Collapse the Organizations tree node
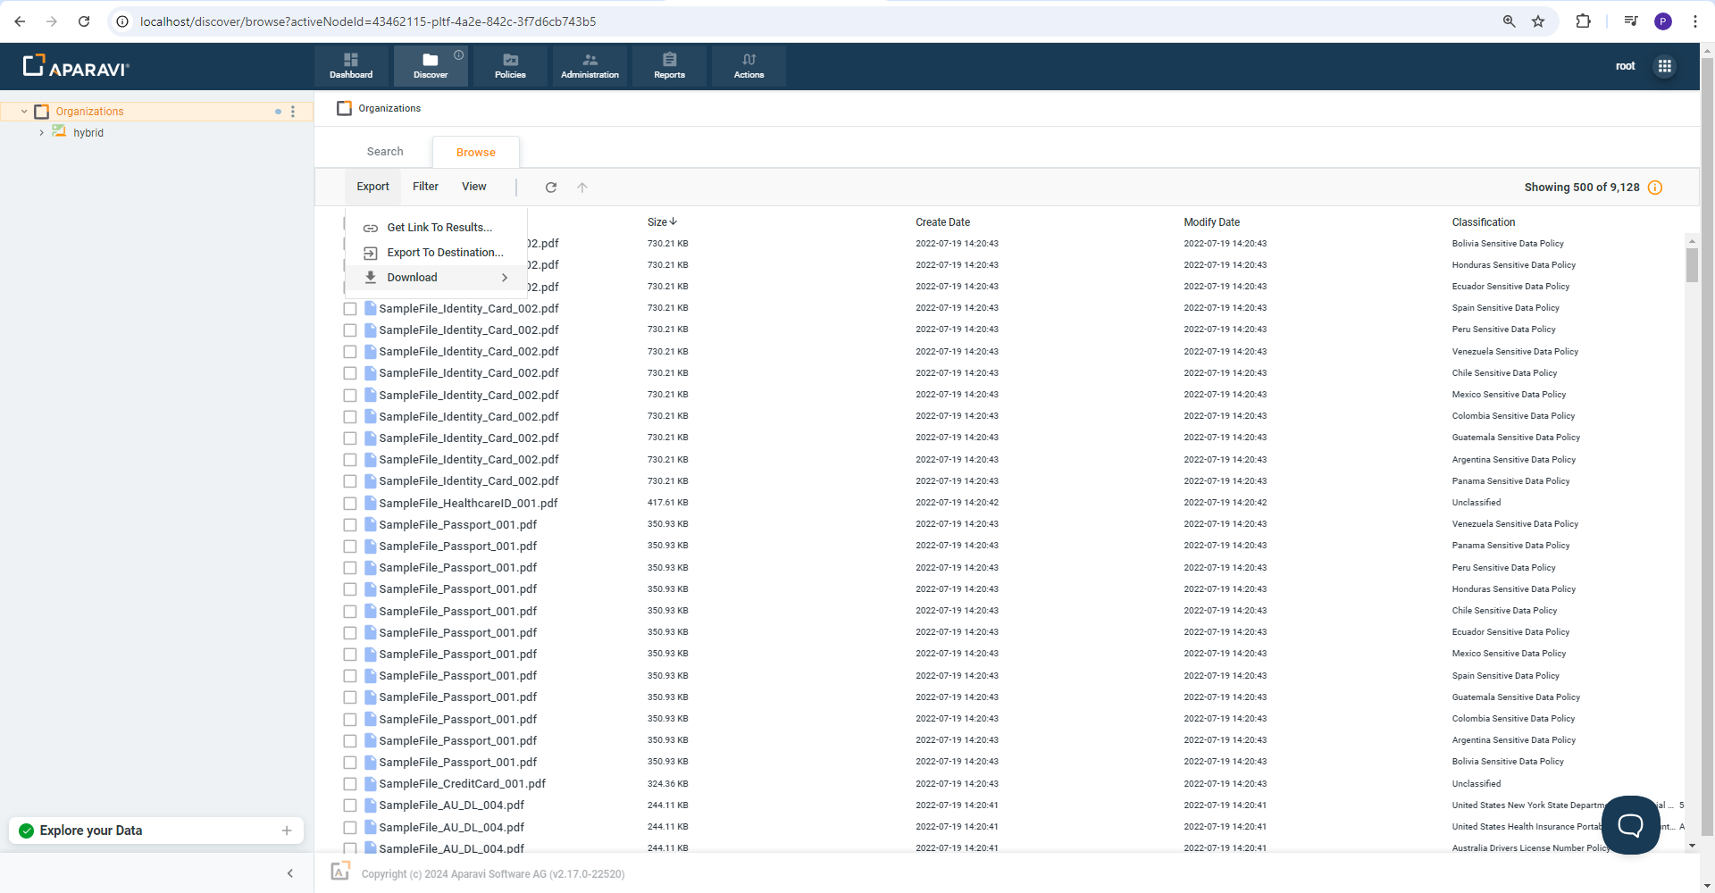This screenshot has width=1715, height=893. point(24,112)
